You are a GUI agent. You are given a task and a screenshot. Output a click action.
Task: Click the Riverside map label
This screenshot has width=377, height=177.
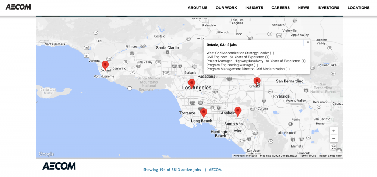tap(281, 96)
